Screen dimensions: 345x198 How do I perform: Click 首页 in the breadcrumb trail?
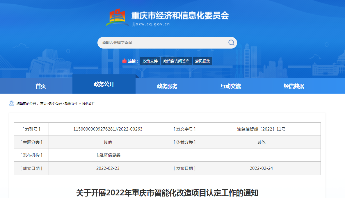click(43, 104)
